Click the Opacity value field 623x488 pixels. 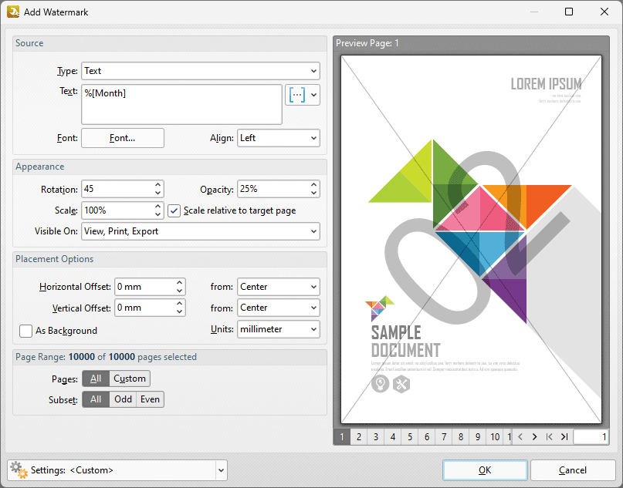pyautogui.click(x=273, y=189)
